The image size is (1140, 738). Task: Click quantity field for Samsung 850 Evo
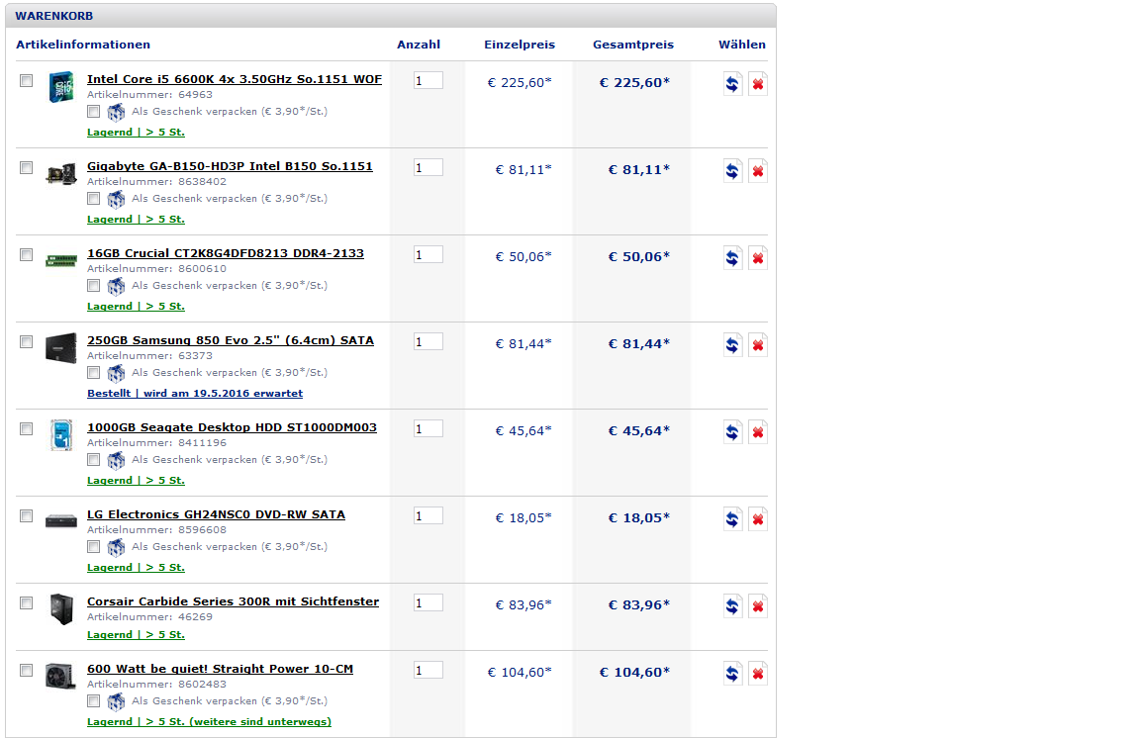(428, 341)
